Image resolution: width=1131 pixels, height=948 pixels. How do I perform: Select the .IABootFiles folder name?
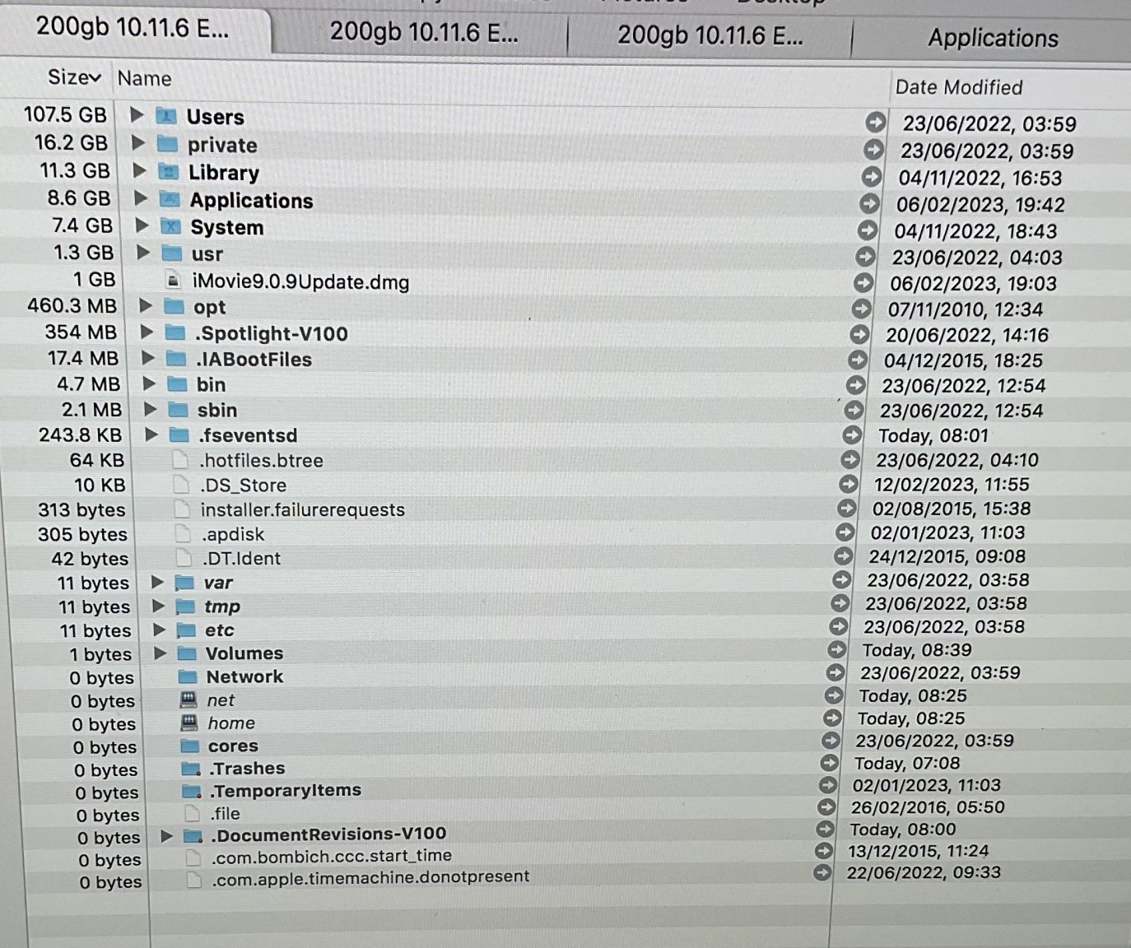click(x=254, y=359)
